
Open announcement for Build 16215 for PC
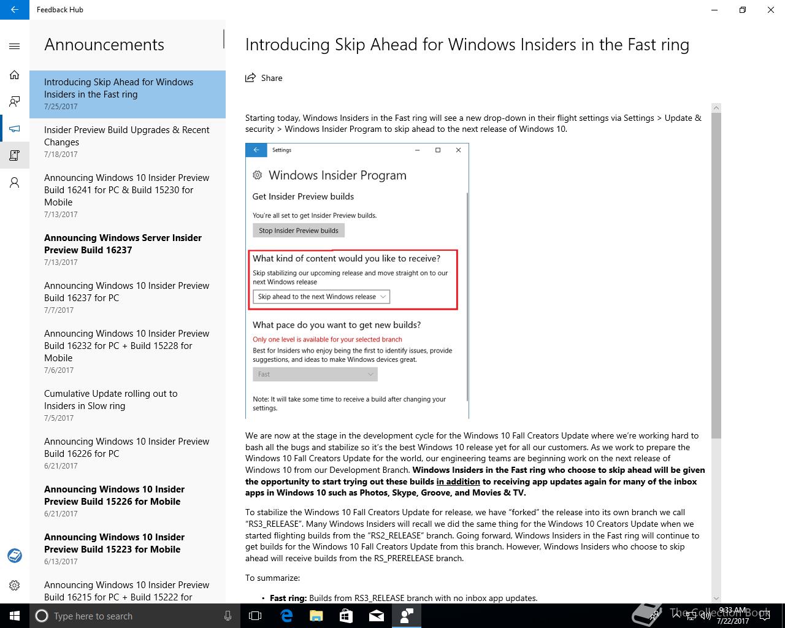[128, 590]
